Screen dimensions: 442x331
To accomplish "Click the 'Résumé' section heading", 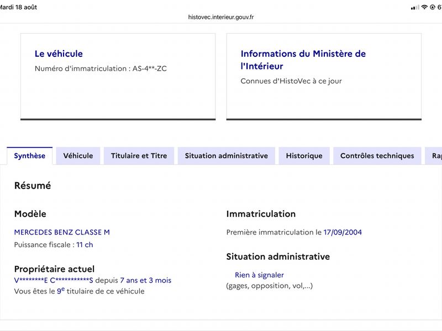I will point(33,185).
